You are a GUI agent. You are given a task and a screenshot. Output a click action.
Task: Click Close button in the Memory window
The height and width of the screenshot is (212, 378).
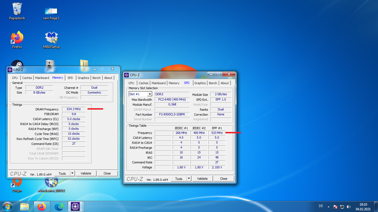click(107, 173)
